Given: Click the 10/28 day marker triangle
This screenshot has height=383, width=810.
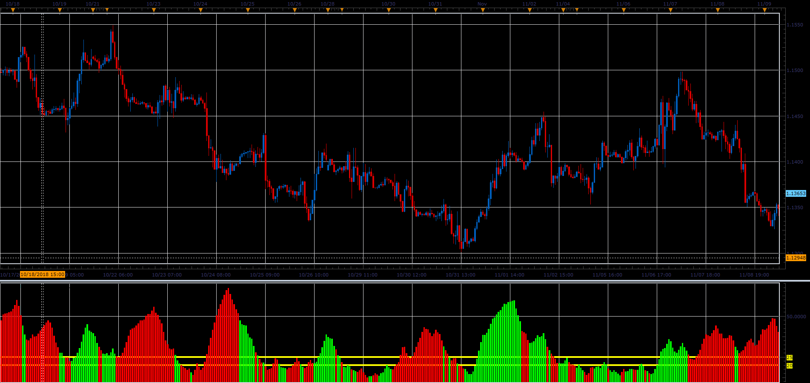Looking at the screenshot, I should click(x=328, y=11).
